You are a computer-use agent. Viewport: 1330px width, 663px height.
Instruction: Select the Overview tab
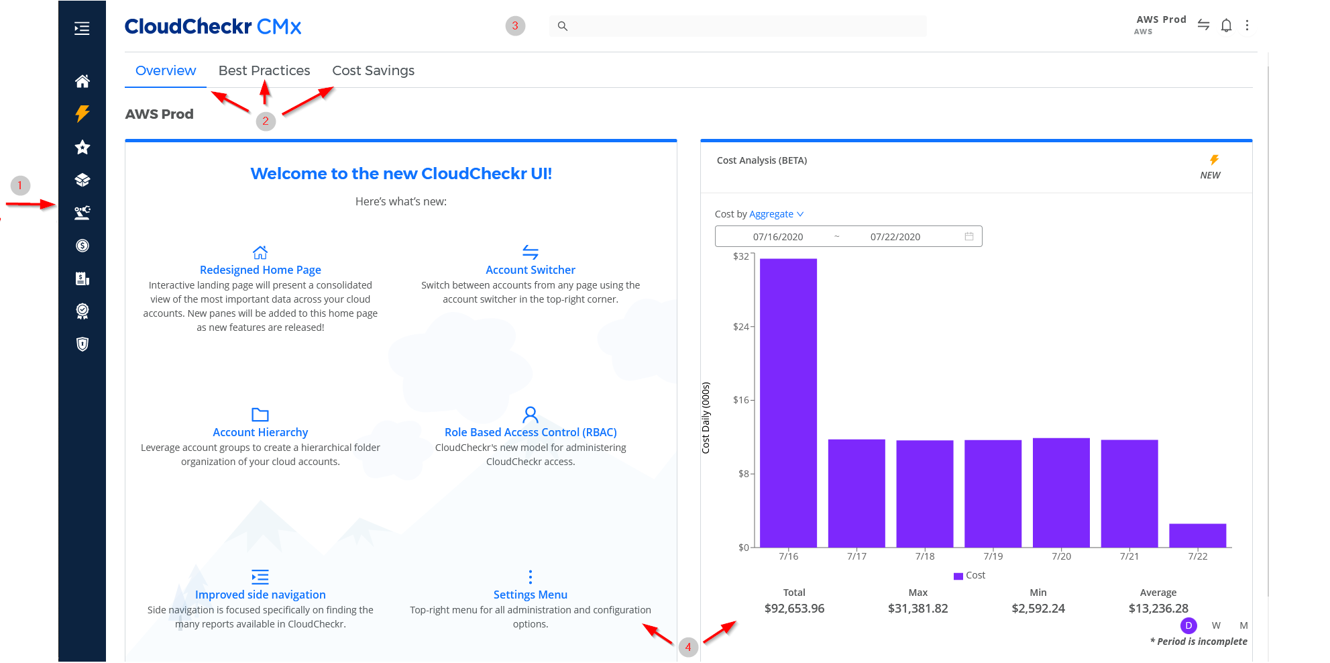click(x=166, y=70)
